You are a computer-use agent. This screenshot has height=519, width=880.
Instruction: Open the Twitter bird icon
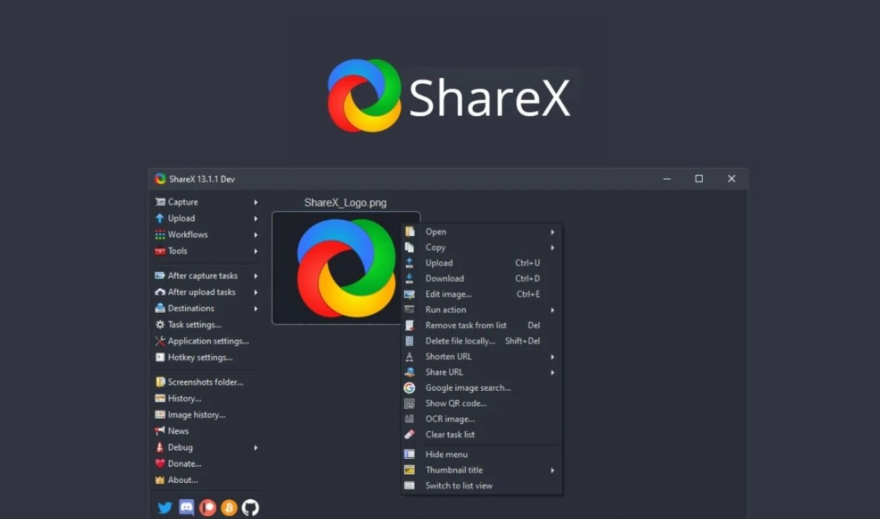click(165, 508)
